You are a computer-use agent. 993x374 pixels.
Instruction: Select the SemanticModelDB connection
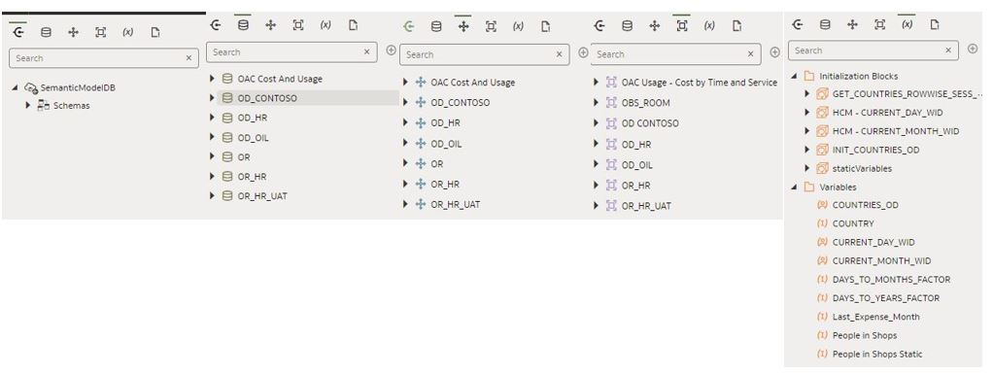[x=78, y=88]
